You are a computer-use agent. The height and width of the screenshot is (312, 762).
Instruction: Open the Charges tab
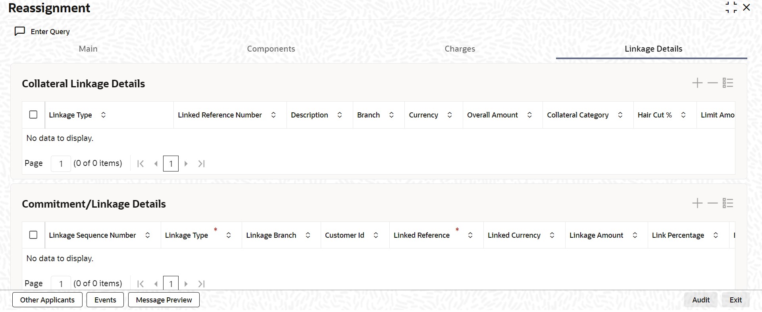(x=460, y=49)
